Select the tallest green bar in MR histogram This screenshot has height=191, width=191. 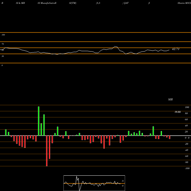(39, 121)
